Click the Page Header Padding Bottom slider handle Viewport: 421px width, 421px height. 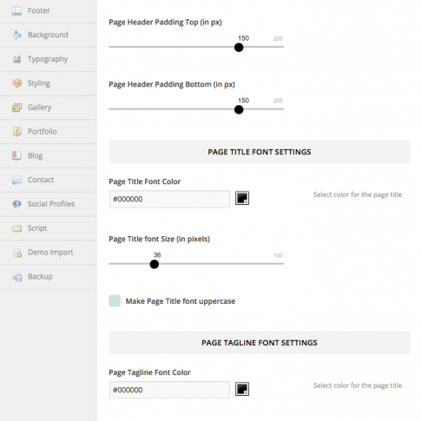click(x=239, y=109)
